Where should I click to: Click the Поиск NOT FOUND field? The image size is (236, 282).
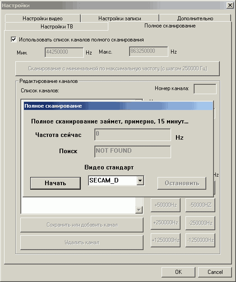pyautogui.click(x=133, y=152)
